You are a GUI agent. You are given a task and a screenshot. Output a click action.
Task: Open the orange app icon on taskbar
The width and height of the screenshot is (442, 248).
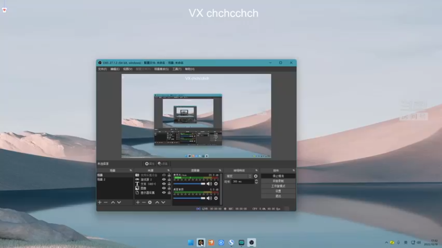pyautogui.click(x=211, y=242)
